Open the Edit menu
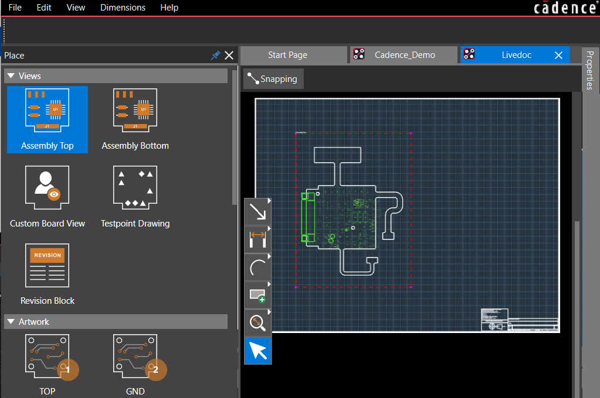Viewport: 600px width, 398px height. (44, 8)
